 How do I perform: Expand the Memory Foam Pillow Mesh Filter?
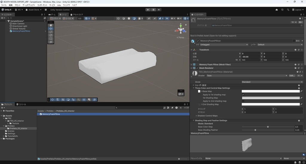[x=192, y=65]
